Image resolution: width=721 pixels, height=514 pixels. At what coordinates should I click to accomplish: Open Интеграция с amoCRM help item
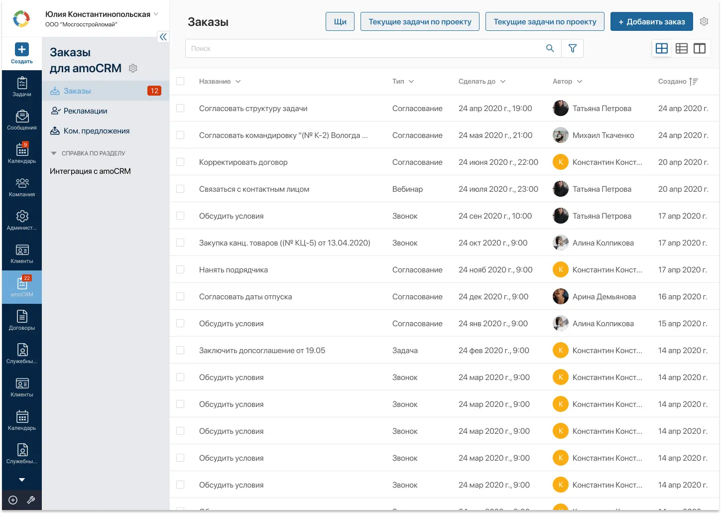(90, 171)
